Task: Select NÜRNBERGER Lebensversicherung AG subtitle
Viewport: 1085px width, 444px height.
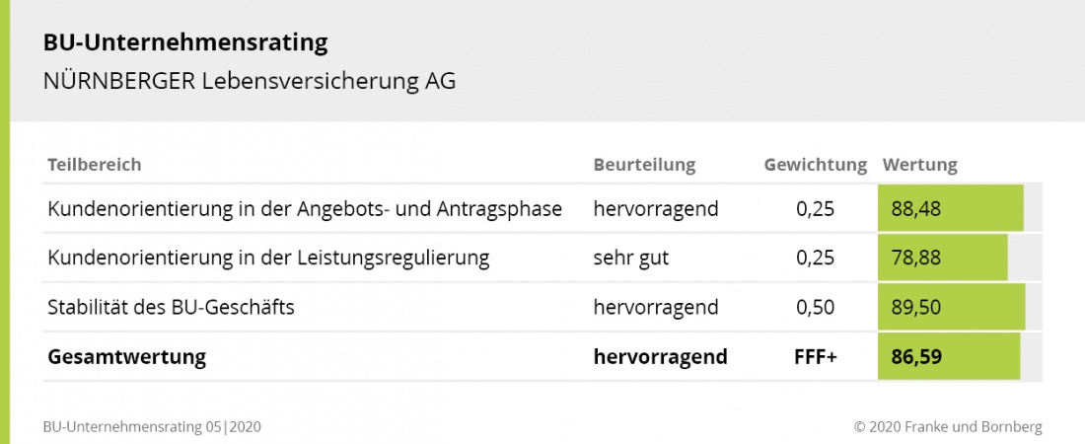Action: click(x=250, y=81)
